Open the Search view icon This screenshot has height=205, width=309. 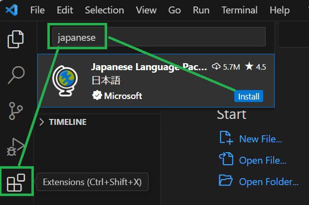tap(16, 75)
